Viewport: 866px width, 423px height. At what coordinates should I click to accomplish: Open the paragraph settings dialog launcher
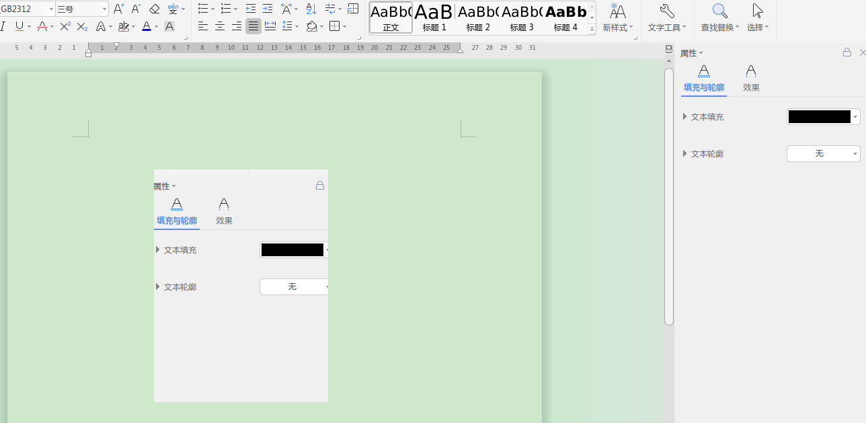pos(360,38)
